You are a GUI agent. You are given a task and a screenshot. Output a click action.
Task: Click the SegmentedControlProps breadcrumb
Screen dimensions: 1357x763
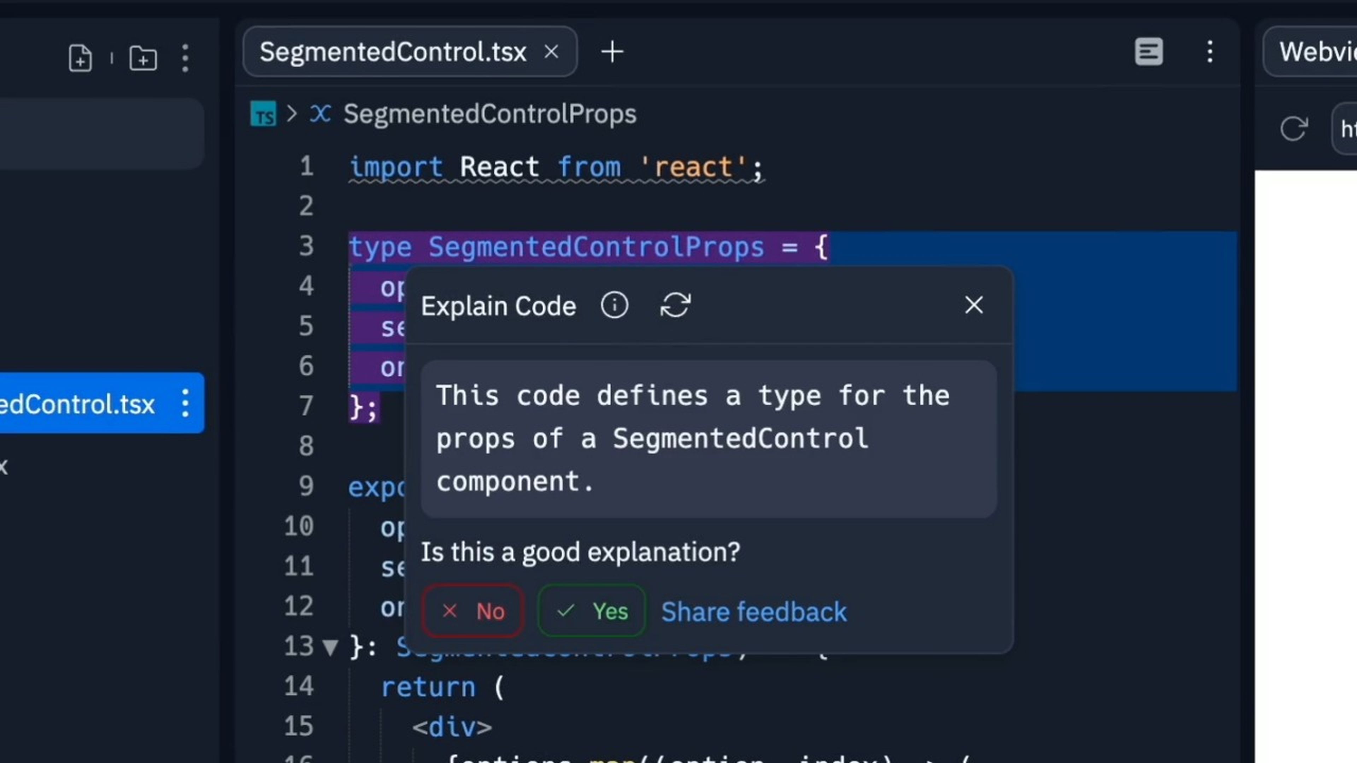pyautogui.click(x=490, y=114)
